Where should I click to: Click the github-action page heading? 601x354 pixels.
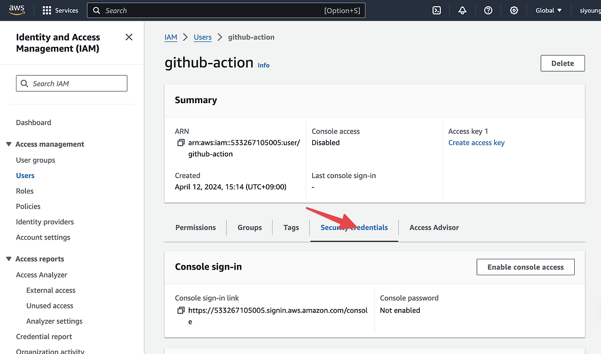[209, 62]
